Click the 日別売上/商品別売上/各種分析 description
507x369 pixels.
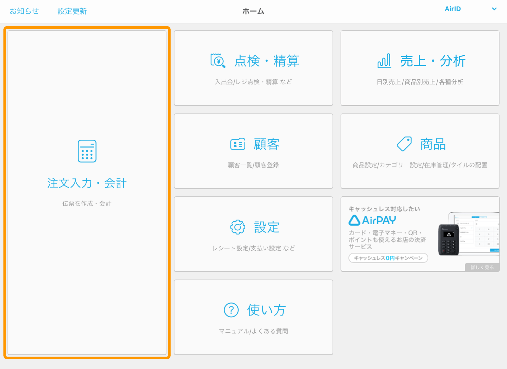pyautogui.click(x=420, y=82)
